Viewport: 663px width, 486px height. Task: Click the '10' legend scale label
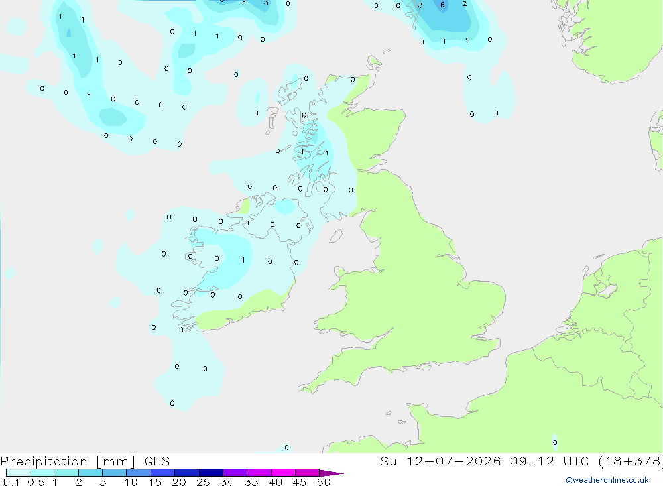pyautogui.click(x=131, y=482)
